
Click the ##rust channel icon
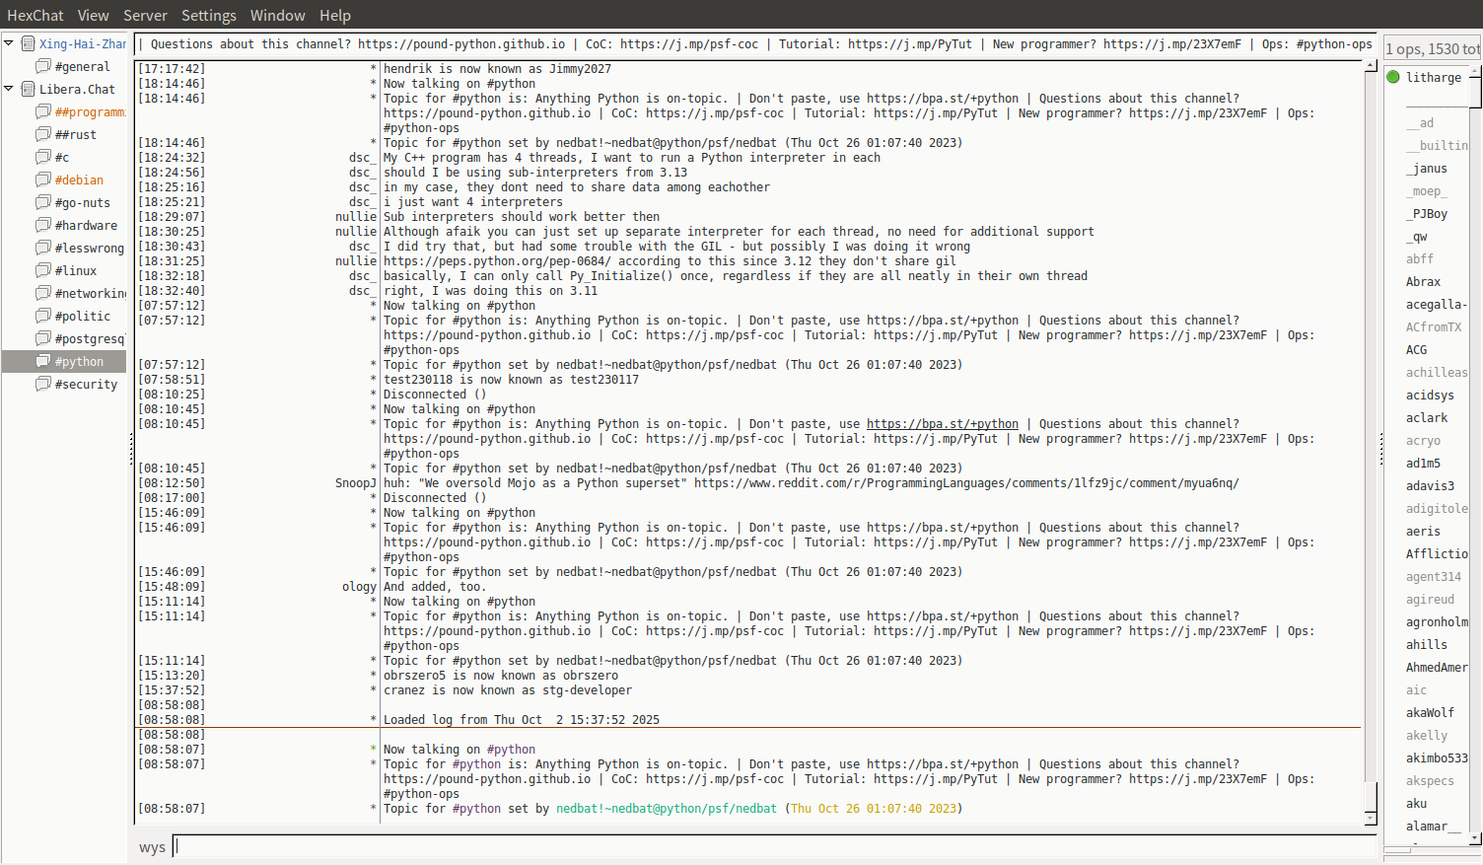click(x=43, y=134)
